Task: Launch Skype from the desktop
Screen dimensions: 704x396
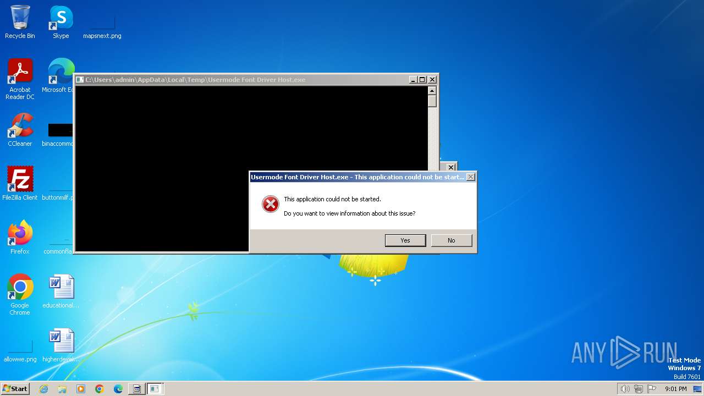Action: (61, 22)
